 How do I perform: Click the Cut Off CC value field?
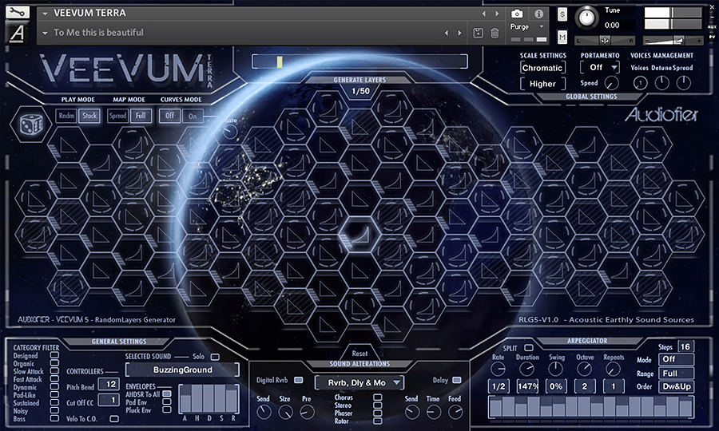coord(109,400)
